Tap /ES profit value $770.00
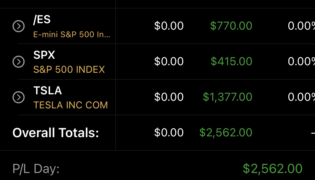This screenshot has height=180, width=315. 231,26
